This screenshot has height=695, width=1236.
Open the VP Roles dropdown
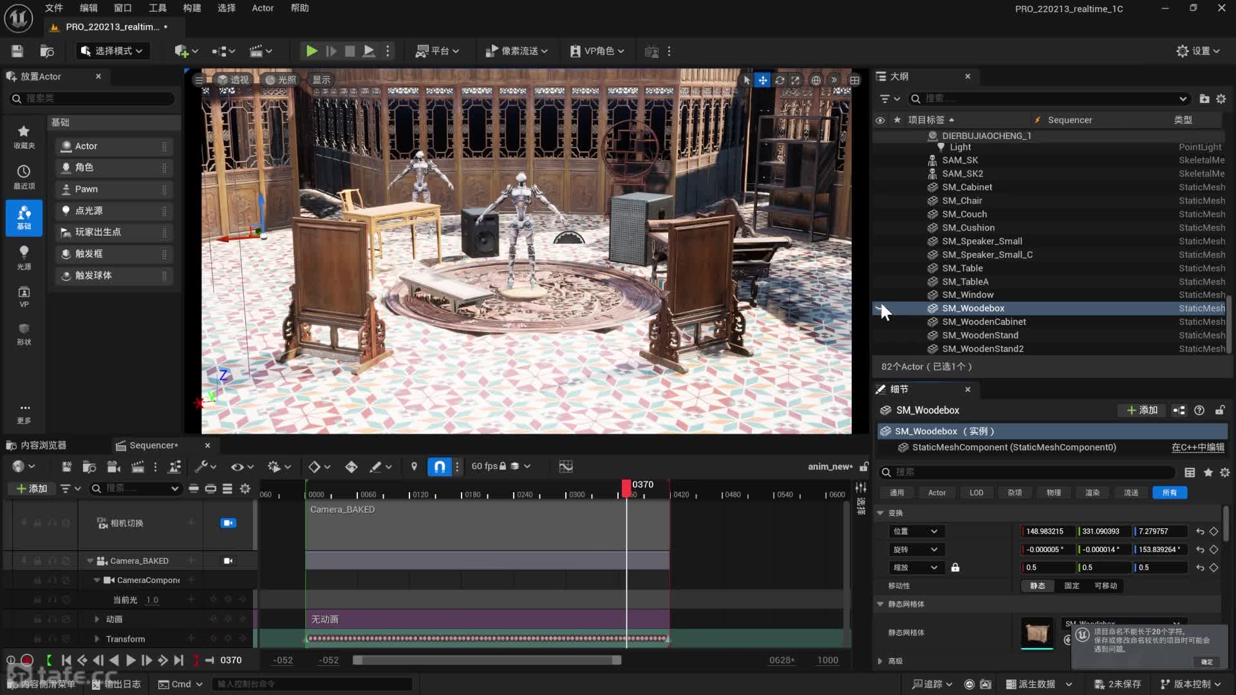pyautogui.click(x=597, y=51)
